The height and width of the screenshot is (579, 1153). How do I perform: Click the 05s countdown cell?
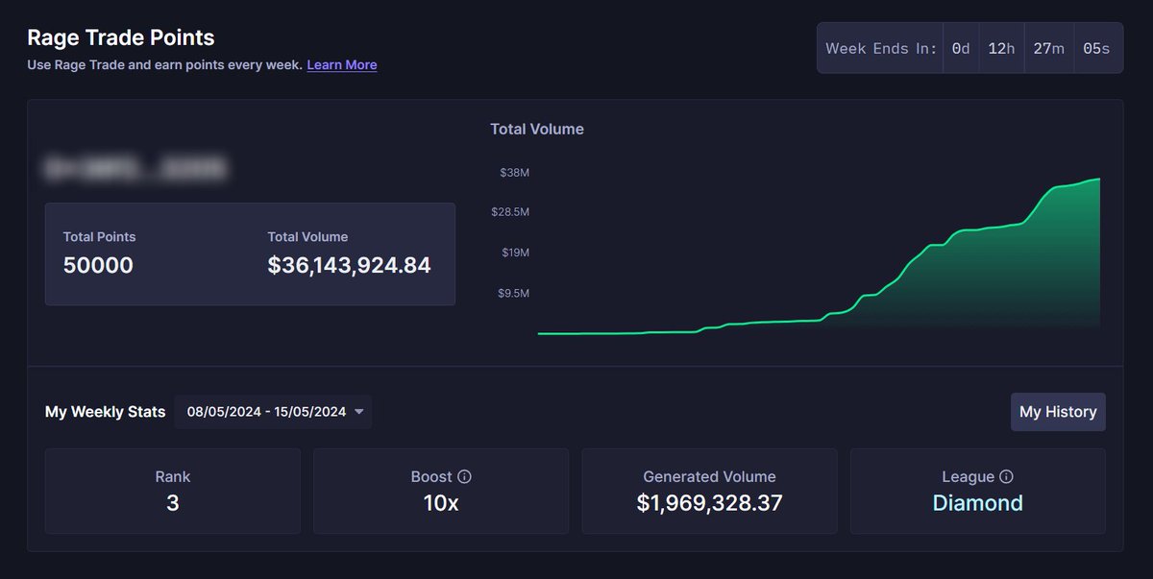1096,48
